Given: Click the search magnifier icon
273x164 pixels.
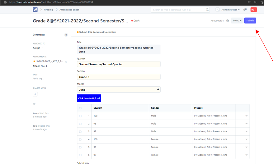Looking at the screenshot, I should click(x=207, y=10).
